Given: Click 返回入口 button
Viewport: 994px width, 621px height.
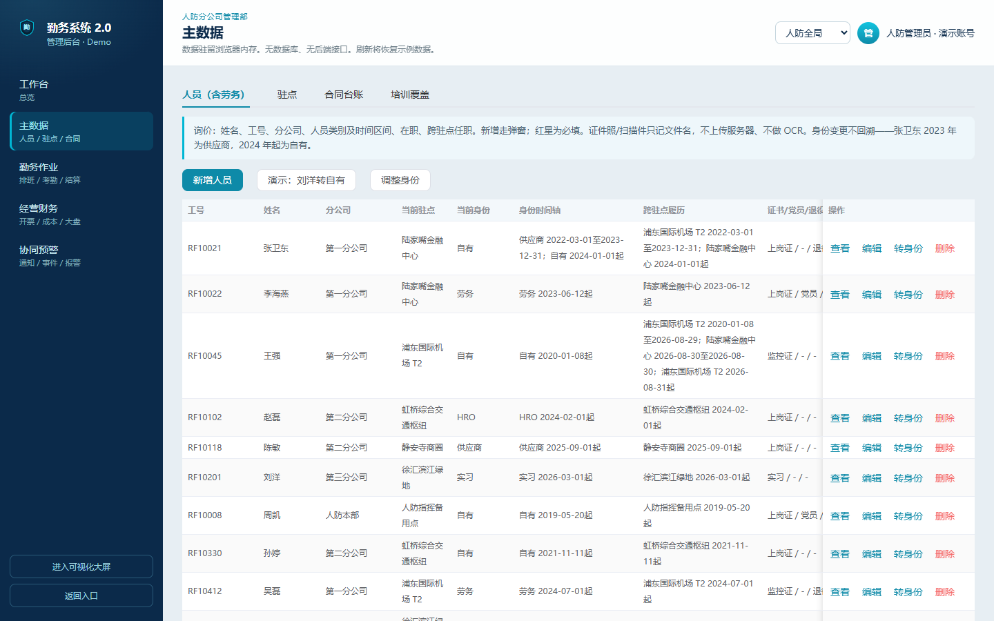Looking at the screenshot, I should [81, 595].
